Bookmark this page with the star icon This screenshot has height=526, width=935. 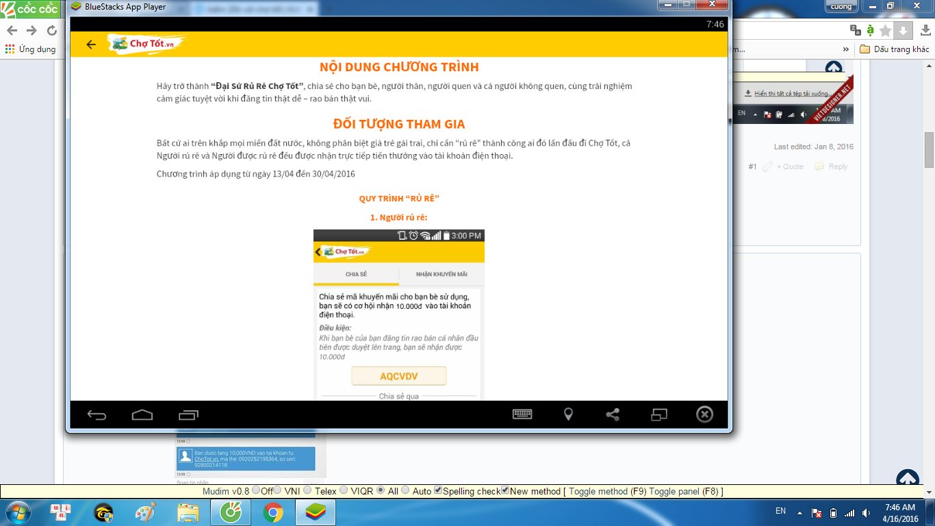click(x=886, y=30)
